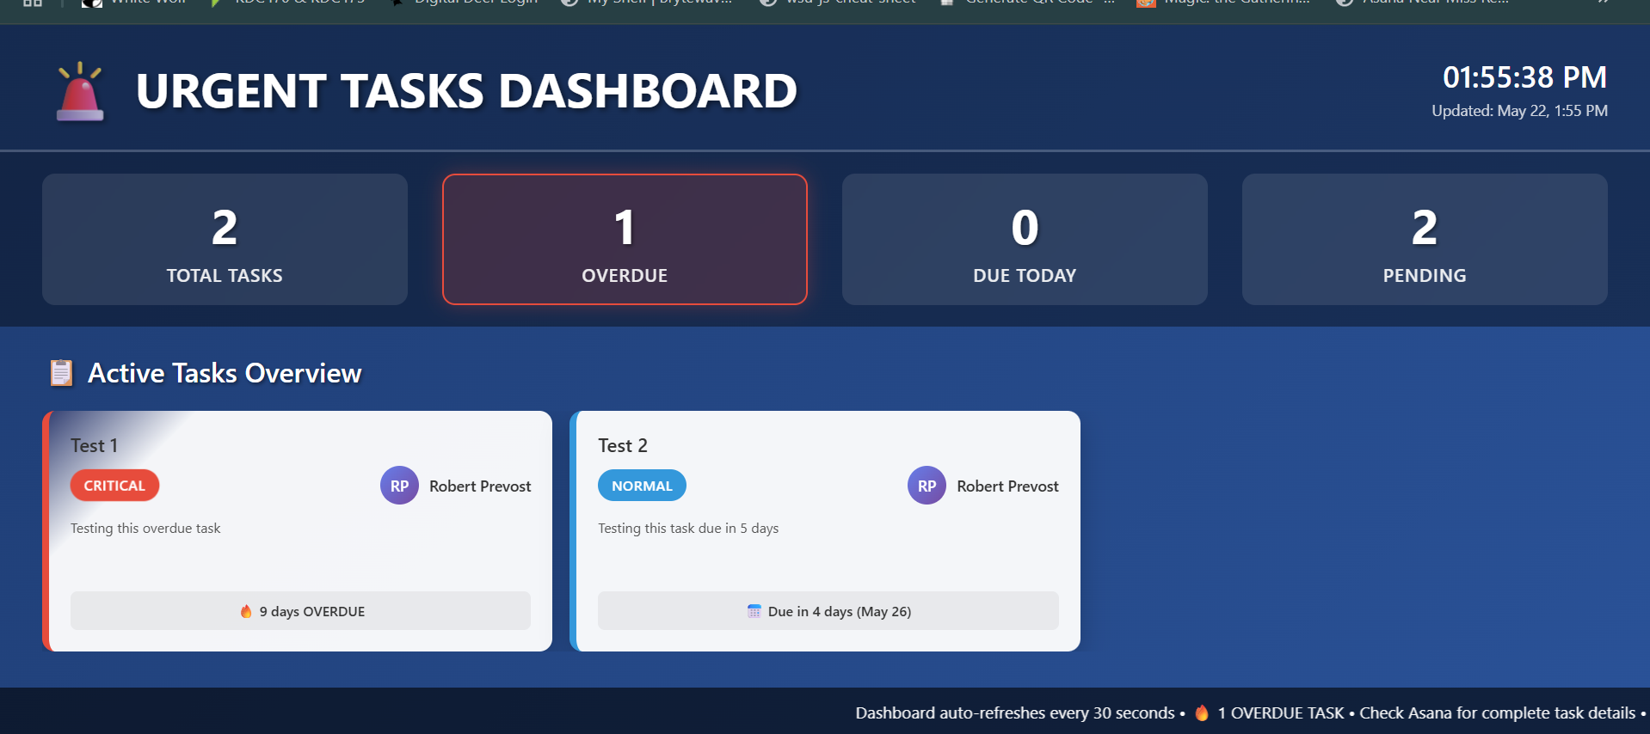
Task: Select the Pending stat card
Action: tap(1425, 239)
